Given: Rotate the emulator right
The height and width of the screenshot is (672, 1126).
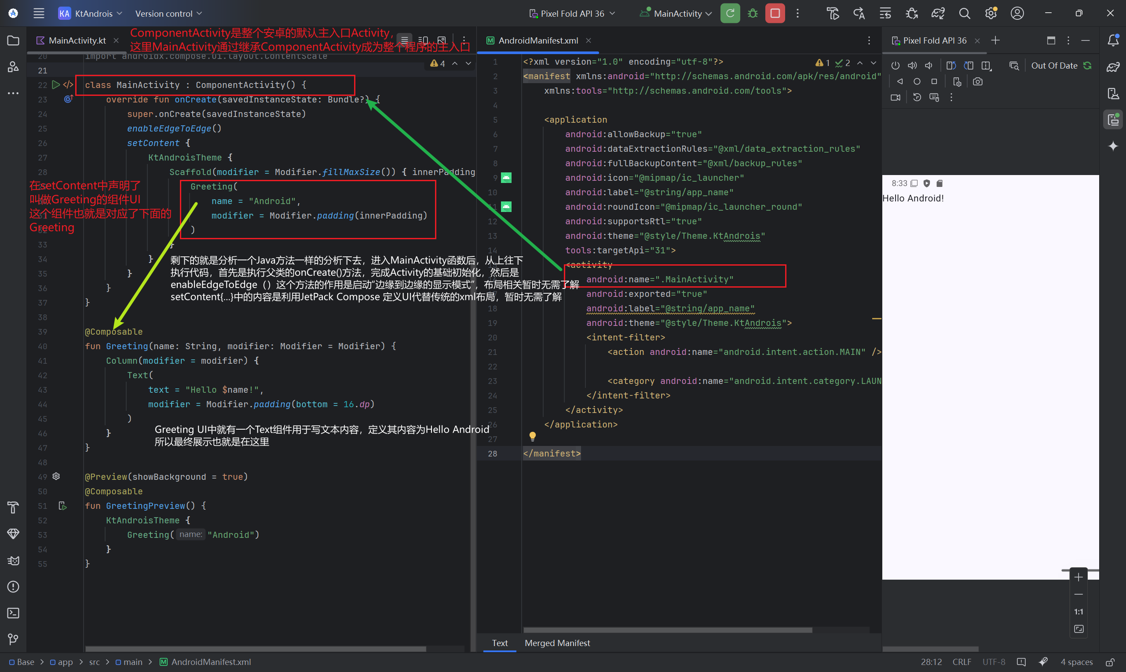Looking at the screenshot, I should click(969, 66).
